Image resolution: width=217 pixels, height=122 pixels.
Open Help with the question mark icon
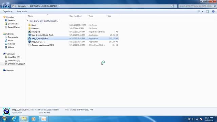213,12
